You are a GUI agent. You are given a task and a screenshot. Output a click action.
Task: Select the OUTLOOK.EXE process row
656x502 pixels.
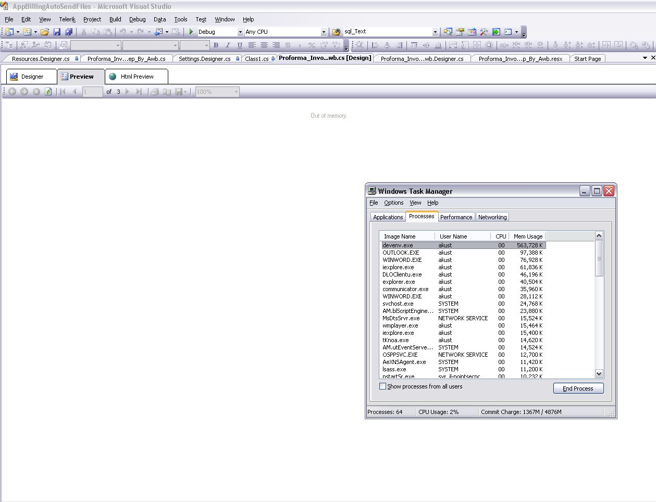click(463, 253)
